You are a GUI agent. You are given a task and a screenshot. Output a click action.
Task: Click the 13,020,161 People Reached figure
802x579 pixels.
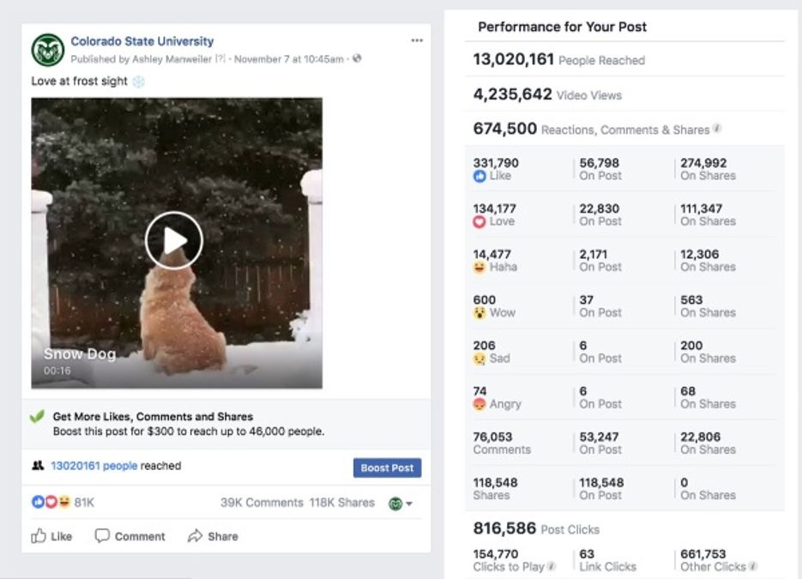point(513,59)
